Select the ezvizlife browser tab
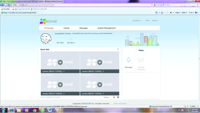Viewport: 200px width, 113px height. pyautogui.click(x=19, y=13)
